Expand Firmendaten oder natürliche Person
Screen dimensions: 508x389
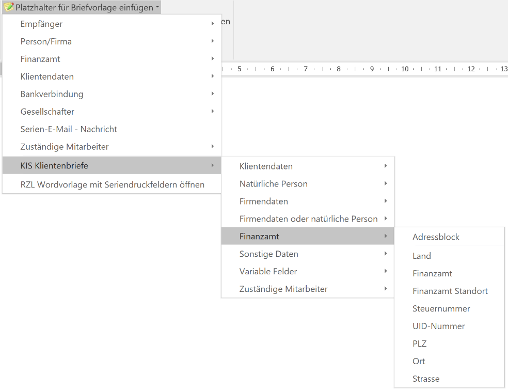pos(308,219)
